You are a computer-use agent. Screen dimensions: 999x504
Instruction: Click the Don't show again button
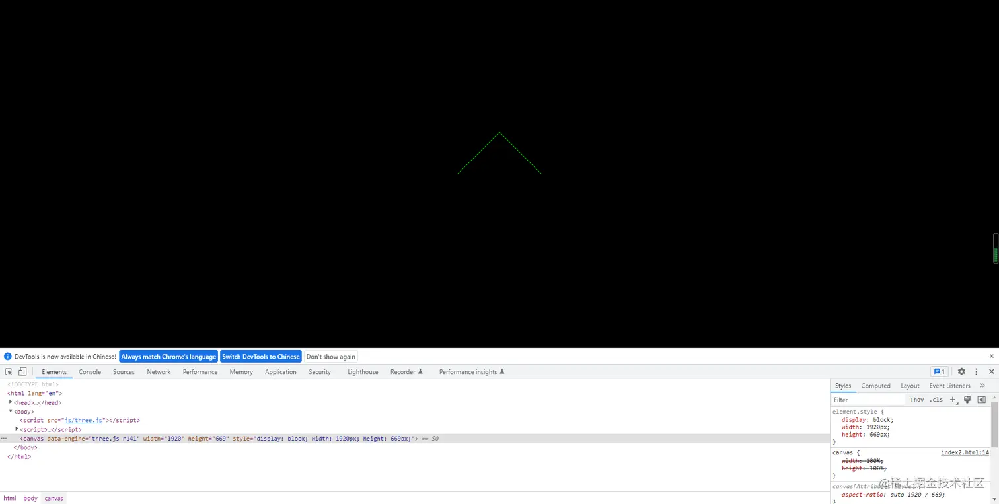331,357
